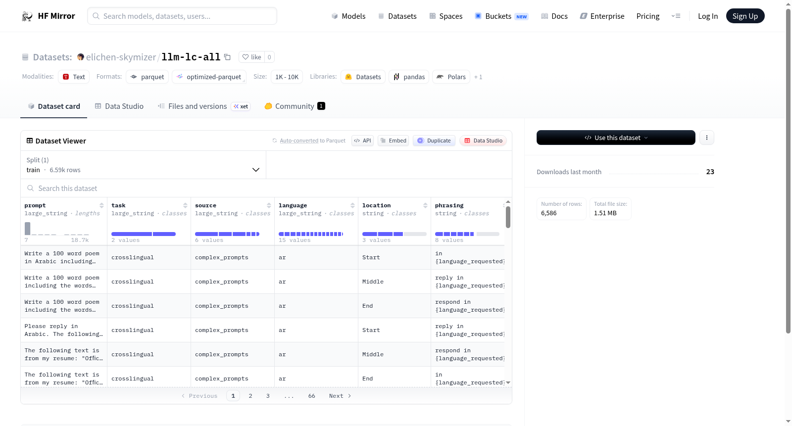This screenshot has width=792, height=426.
Task: Select the Text modality tag
Action: pos(74,77)
